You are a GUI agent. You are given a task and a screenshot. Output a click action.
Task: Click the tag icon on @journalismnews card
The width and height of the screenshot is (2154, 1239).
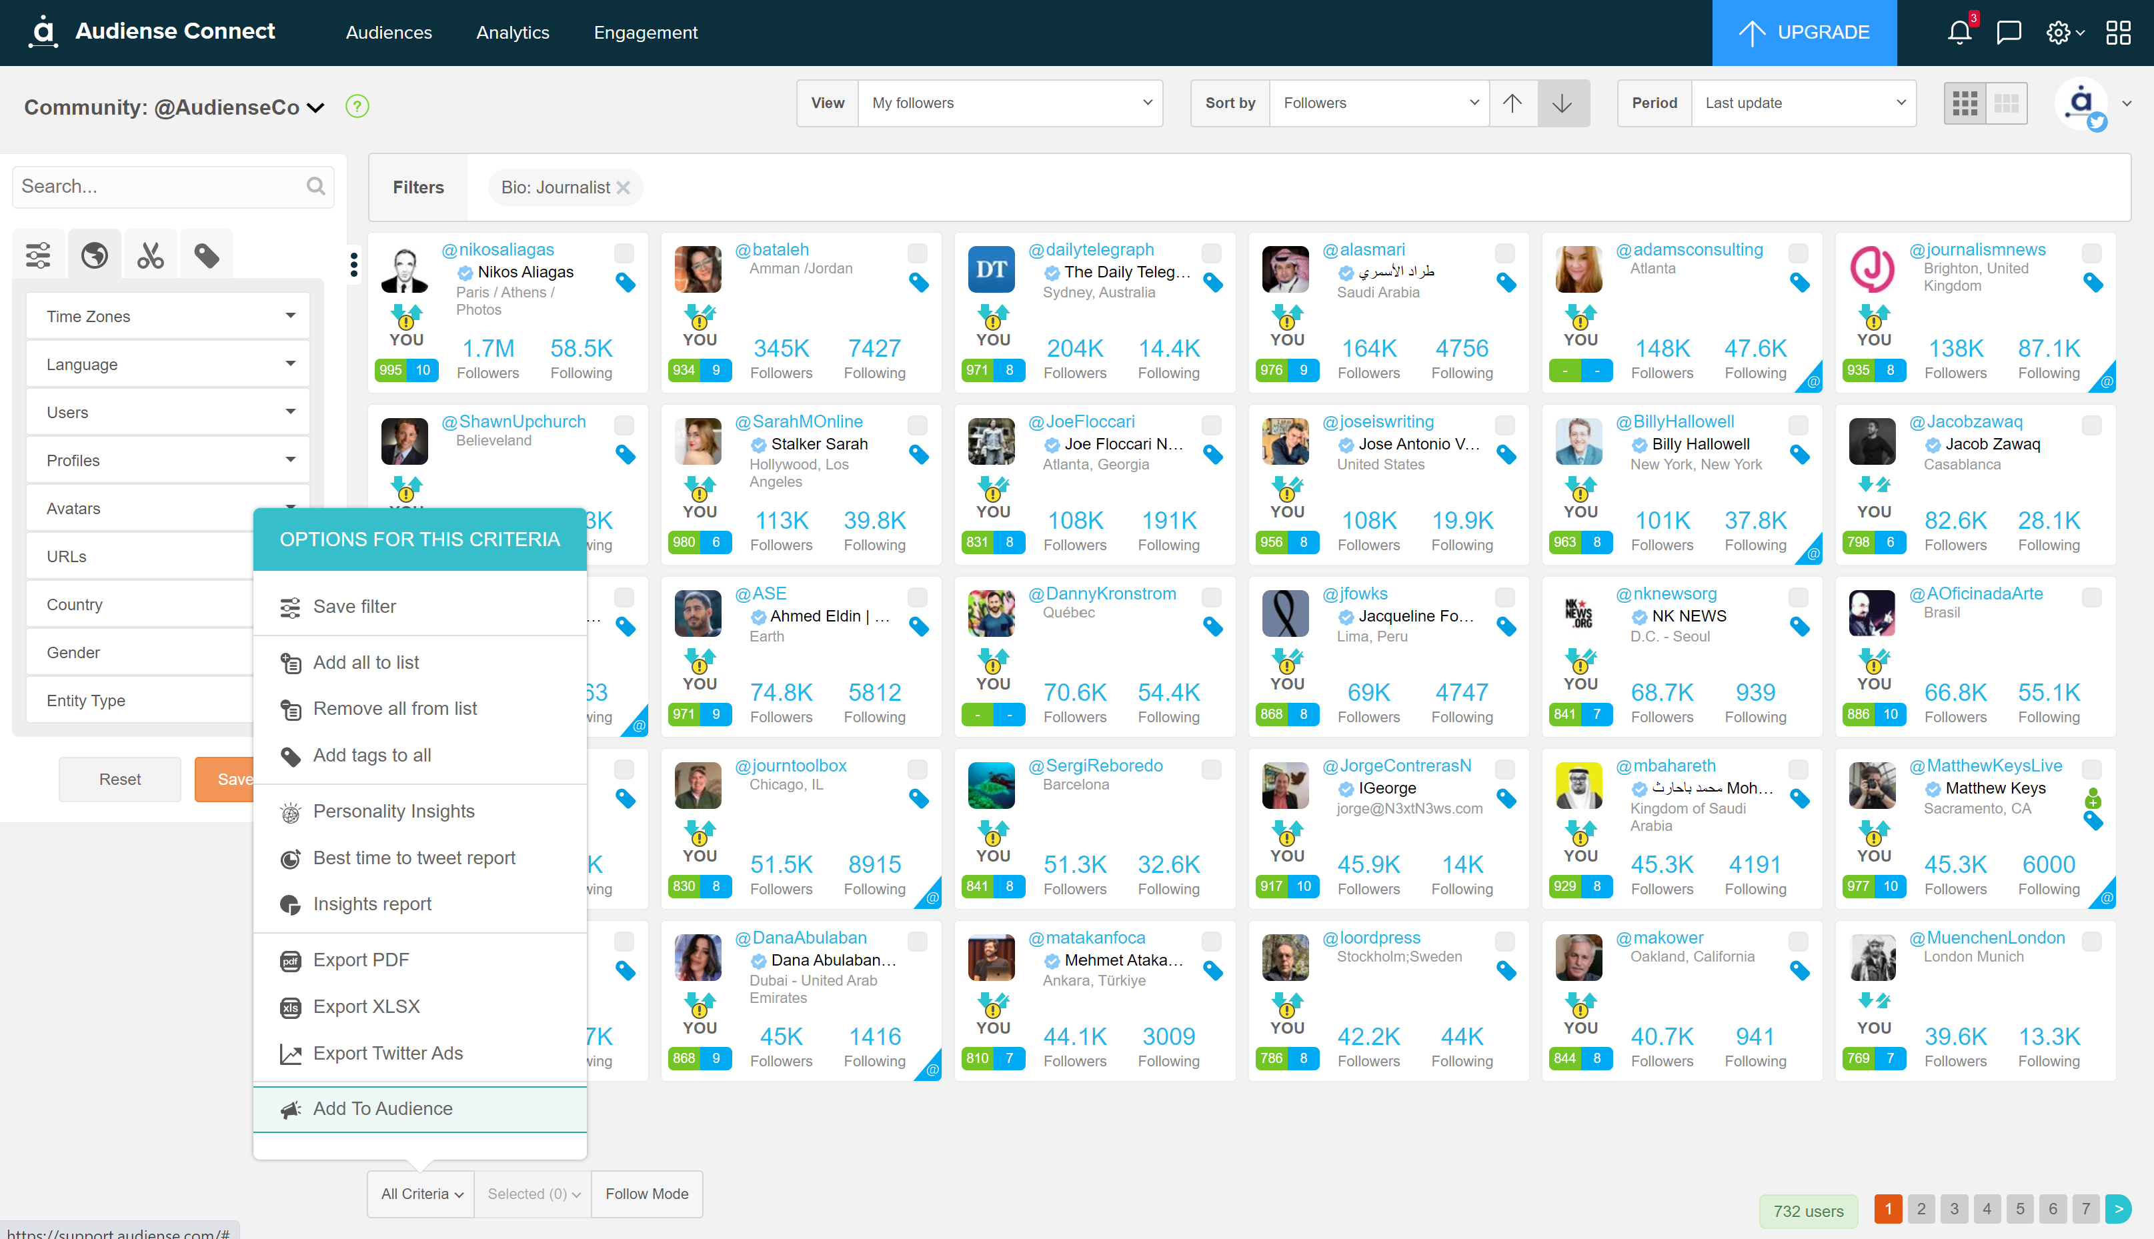2093,283
